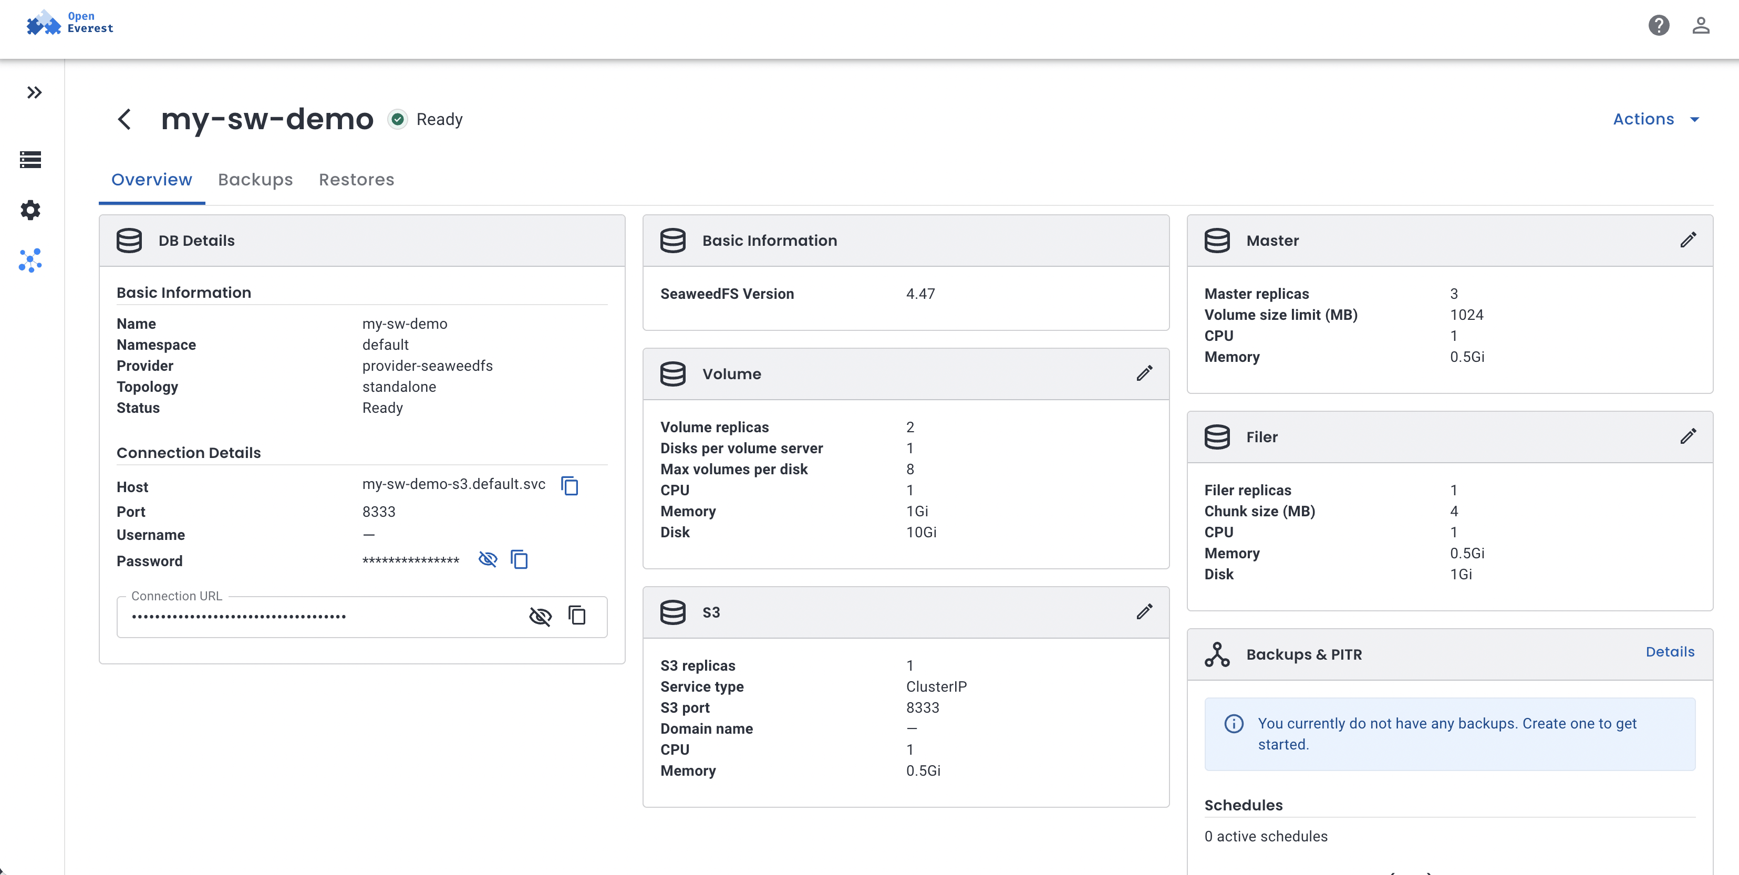Edit the Filer settings

pos(1689,436)
